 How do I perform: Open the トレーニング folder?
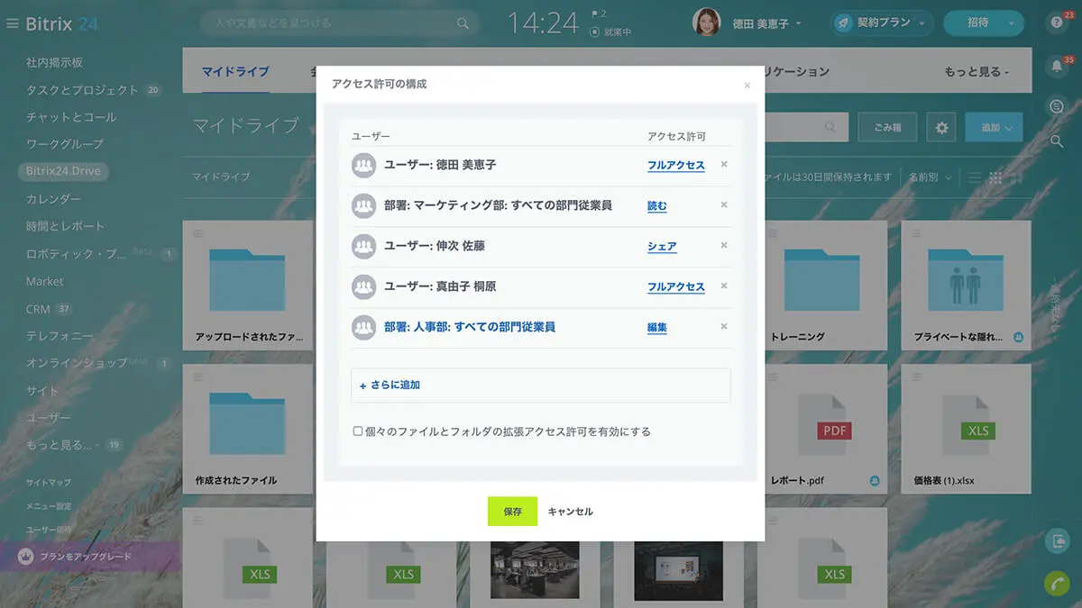(x=821, y=286)
